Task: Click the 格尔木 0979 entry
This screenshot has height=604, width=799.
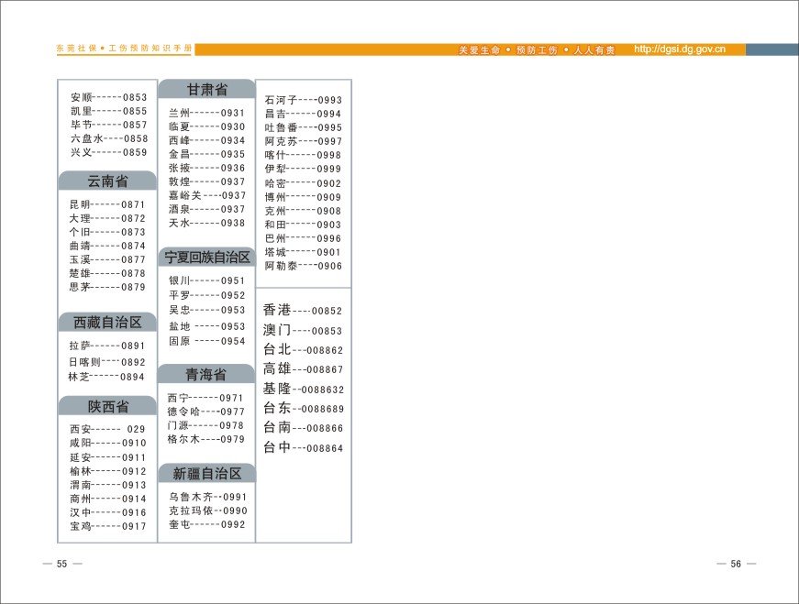Action: click(205, 439)
